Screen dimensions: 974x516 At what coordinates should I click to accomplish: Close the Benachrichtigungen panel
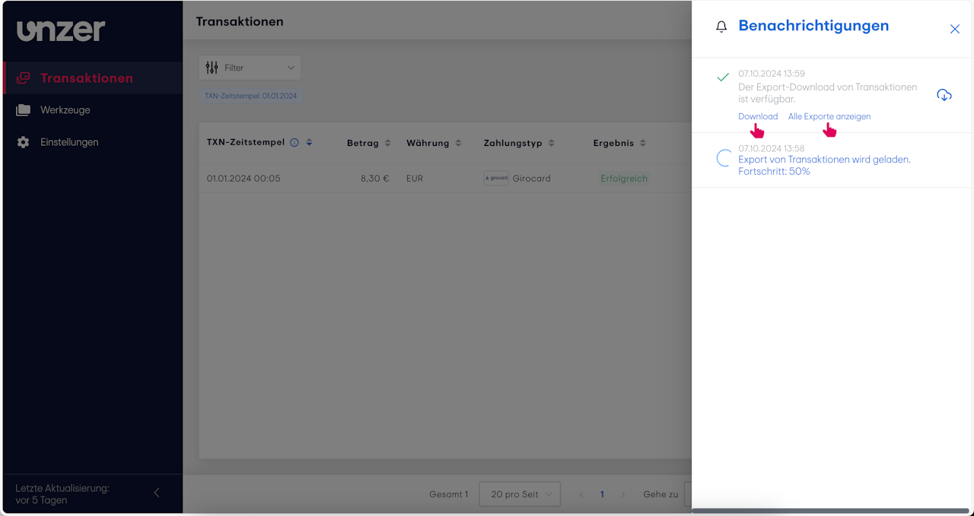click(955, 29)
